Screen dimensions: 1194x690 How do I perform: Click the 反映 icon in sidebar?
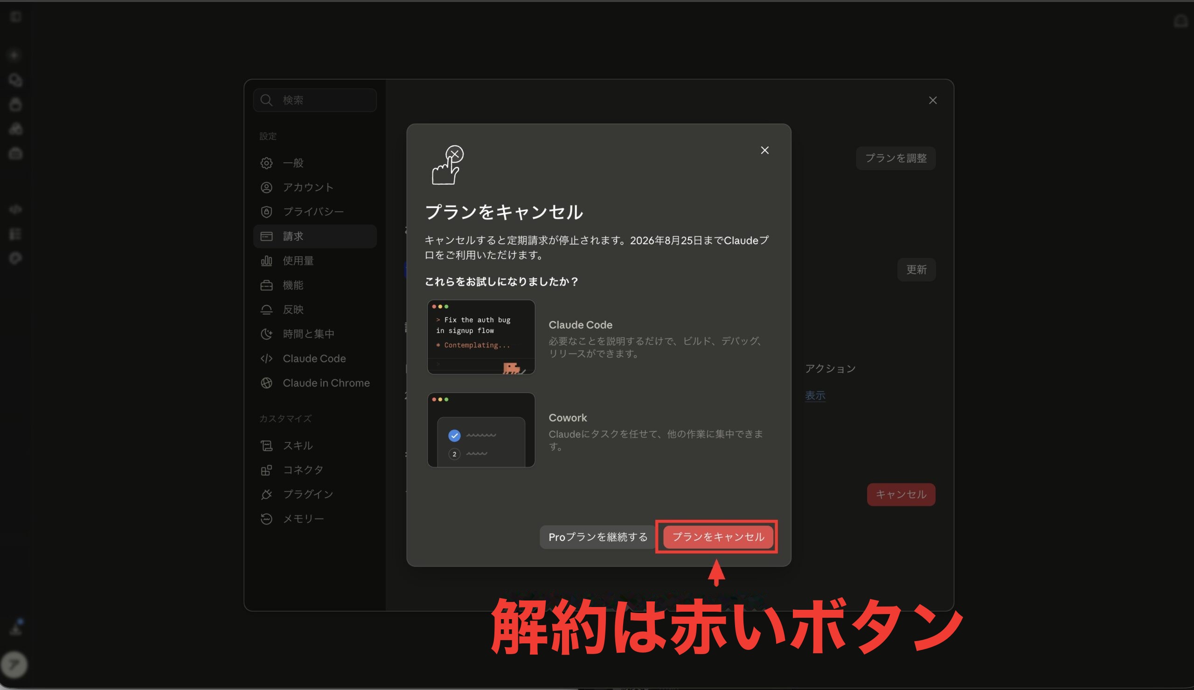coord(266,309)
